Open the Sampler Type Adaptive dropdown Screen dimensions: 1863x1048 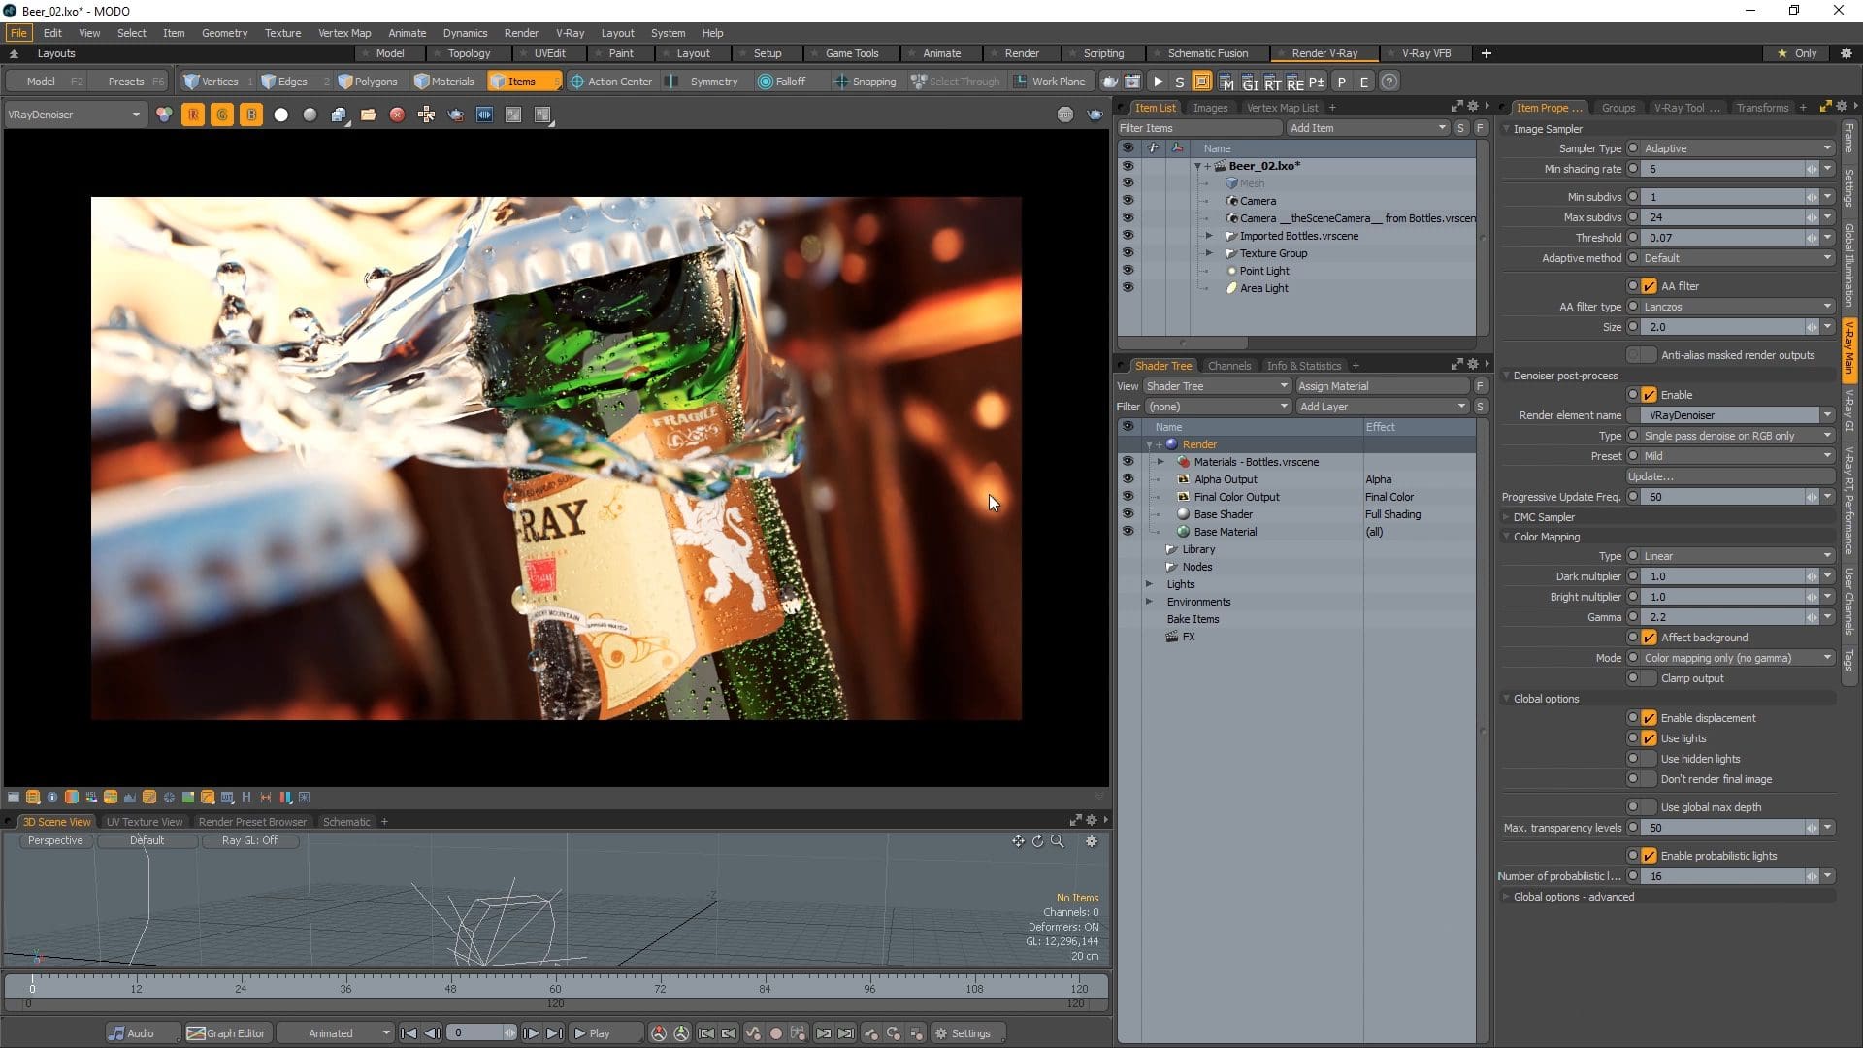point(1737,148)
